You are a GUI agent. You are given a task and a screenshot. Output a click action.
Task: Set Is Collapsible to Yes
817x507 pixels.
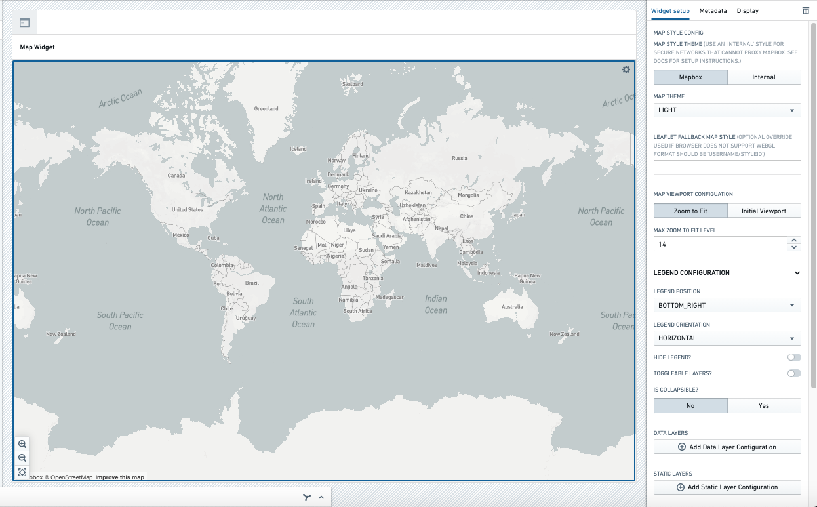(x=764, y=406)
